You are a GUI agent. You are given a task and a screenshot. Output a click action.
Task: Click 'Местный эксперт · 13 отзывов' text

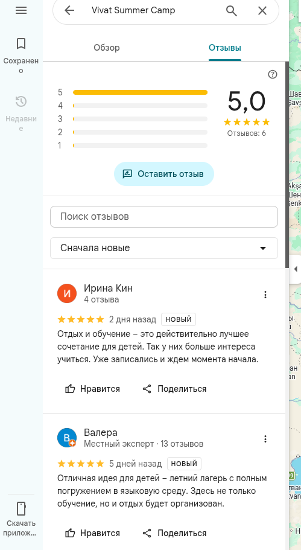[x=144, y=444]
